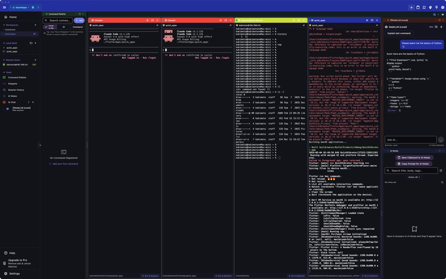Click Run & Register in the Claude2 terminal footer
This screenshot has height=279, width=446.
coord(151,276)
